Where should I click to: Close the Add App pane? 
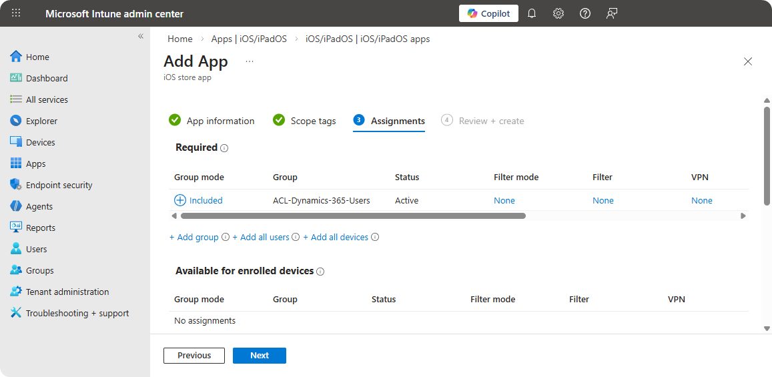click(748, 61)
